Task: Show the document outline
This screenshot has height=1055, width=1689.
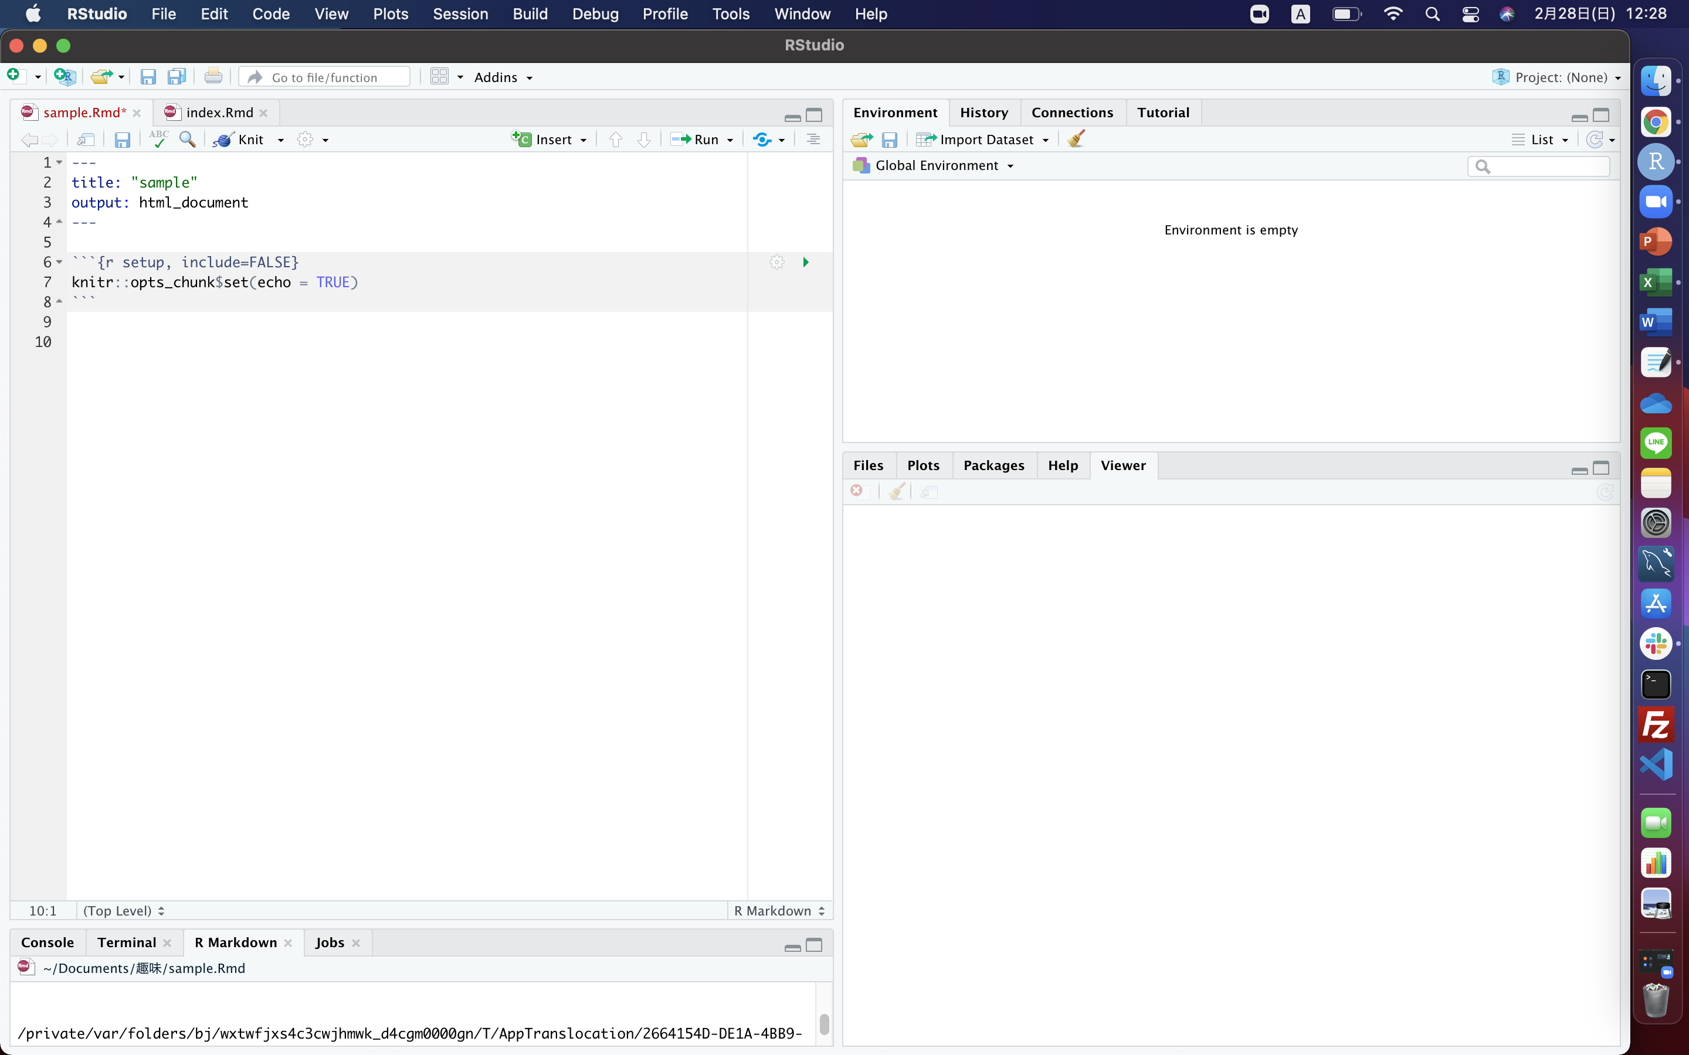Action: 813,139
